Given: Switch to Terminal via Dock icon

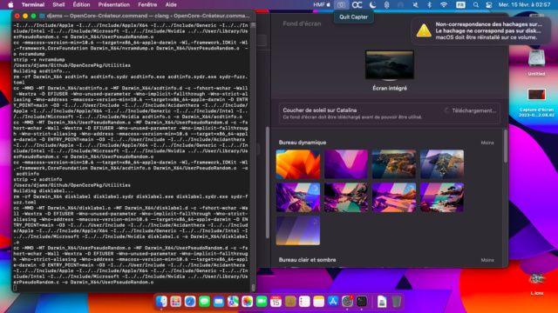Looking at the screenshot, I should pyautogui.click(x=362, y=302).
